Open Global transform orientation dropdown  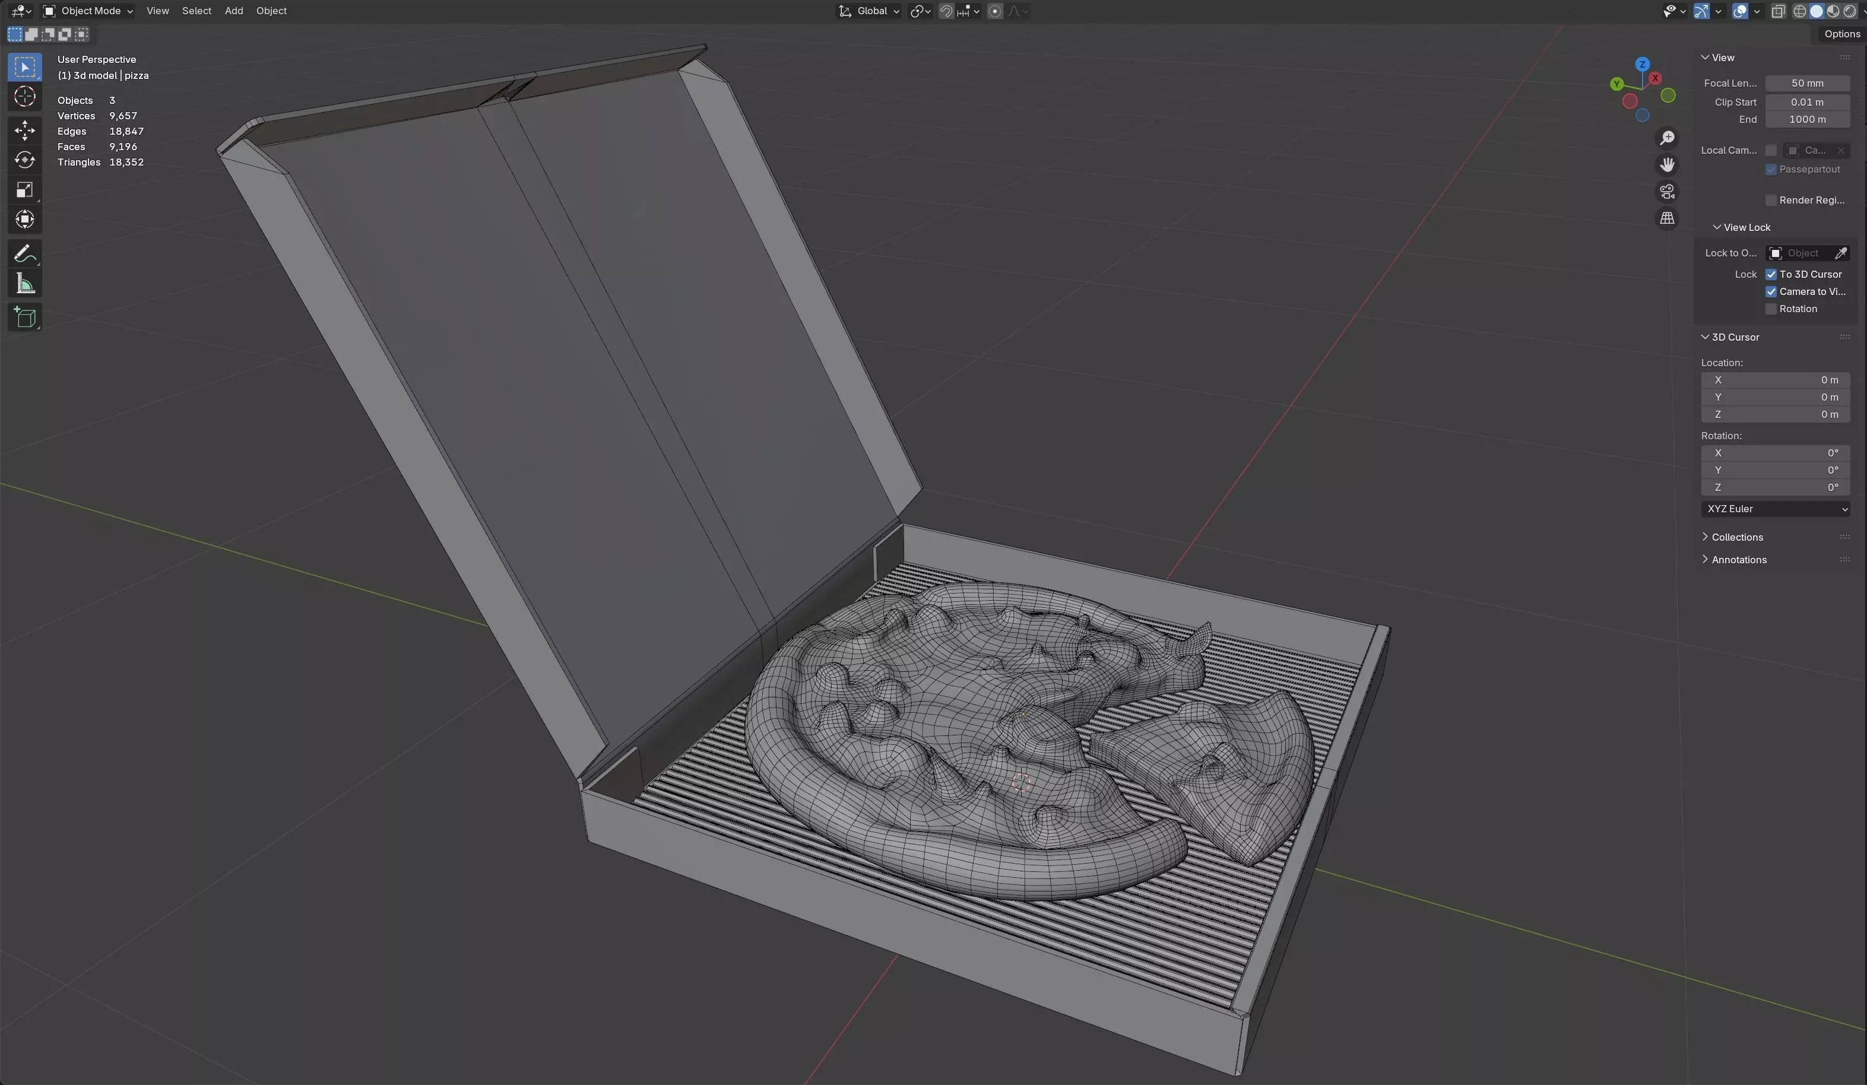coord(868,11)
